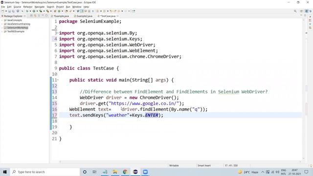
Task: Open the Debug configurations dropdown arrow
Action: click(x=30, y=11)
